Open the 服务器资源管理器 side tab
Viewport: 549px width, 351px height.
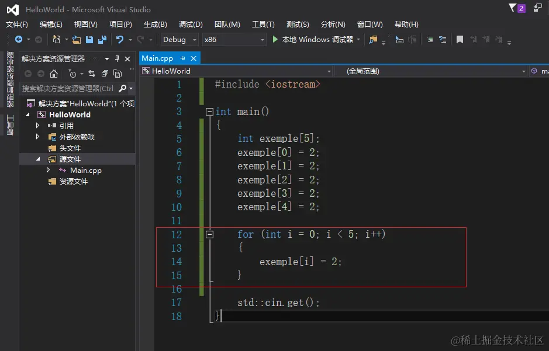(x=10, y=79)
